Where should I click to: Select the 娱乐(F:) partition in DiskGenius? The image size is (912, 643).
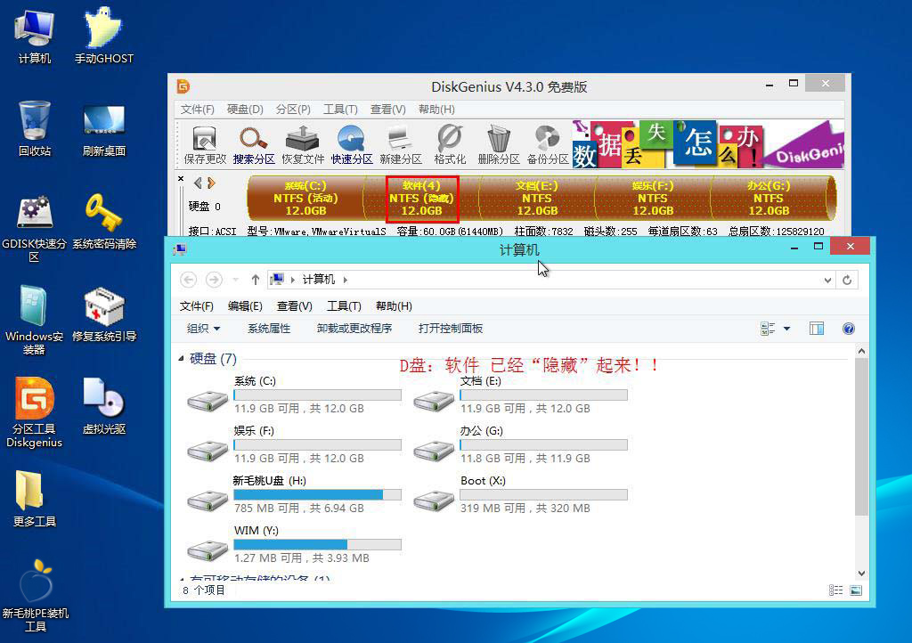click(653, 199)
